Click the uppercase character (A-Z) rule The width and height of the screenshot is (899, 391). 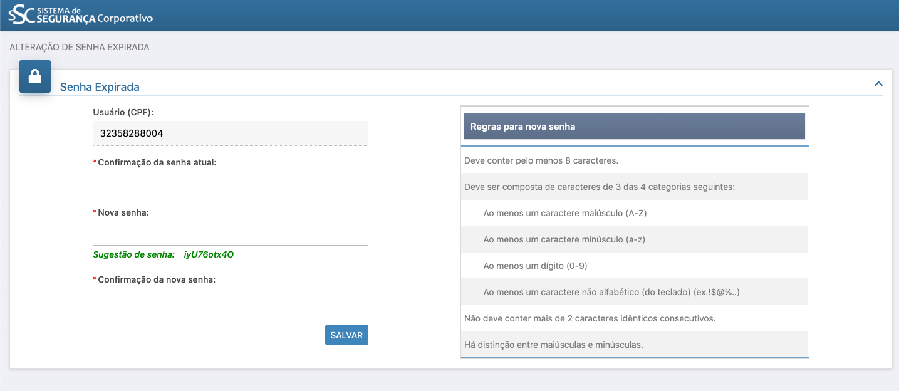pyautogui.click(x=564, y=213)
